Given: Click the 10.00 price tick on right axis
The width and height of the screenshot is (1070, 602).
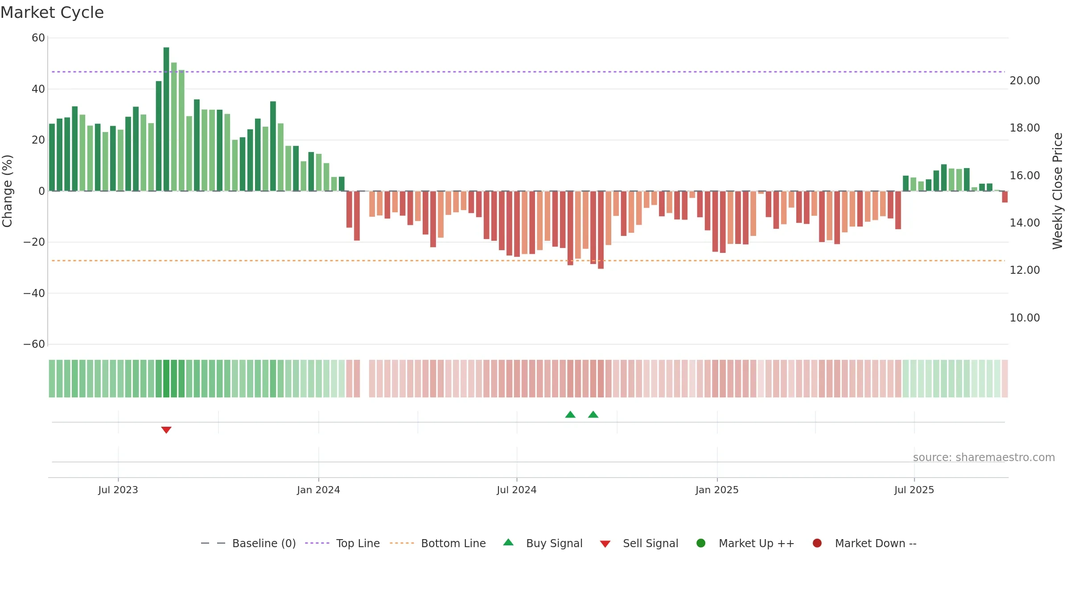Looking at the screenshot, I should click(x=1025, y=318).
